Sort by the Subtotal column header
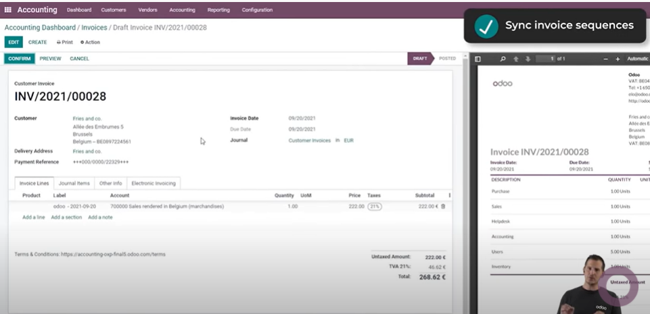The image size is (650, 314). coord(425,196)
